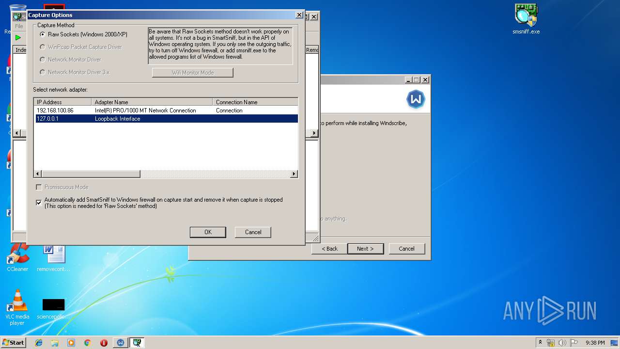Click Intel(R) PRO/1000 MT Network Connection text
This screenshot has width=620, height=349.
click(145, 111)
